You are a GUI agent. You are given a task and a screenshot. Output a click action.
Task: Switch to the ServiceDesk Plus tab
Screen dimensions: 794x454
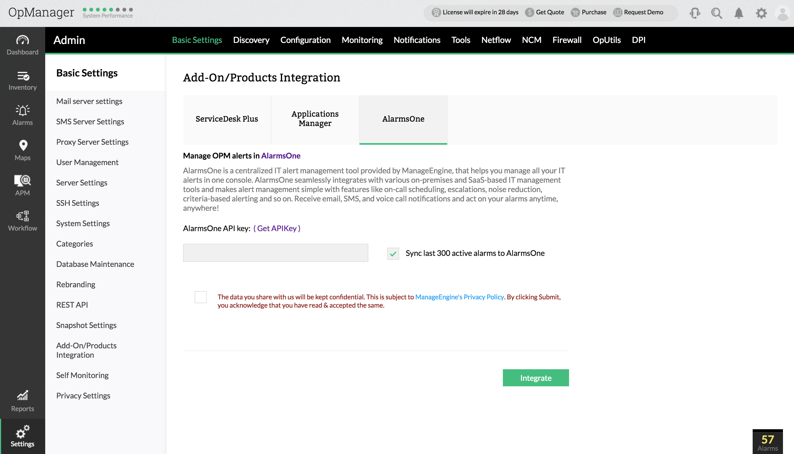pos(227,119)
